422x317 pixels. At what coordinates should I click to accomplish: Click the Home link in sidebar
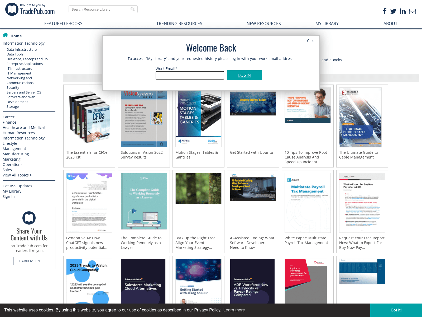[x=16, y=36]
